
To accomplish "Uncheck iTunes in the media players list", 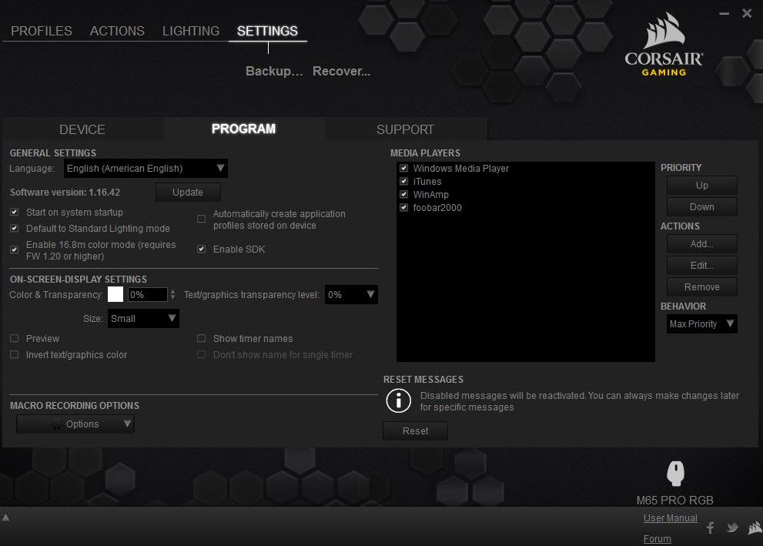I will click(404, 182).
